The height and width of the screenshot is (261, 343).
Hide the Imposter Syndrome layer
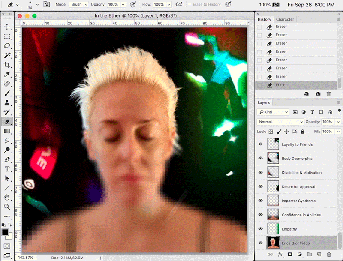(x=261, y=201)
